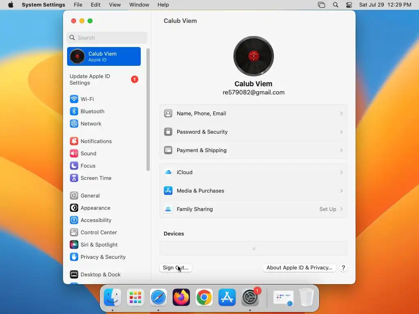Open the File menu
Screen dimensions: 419x314
(x=78, y=5)
